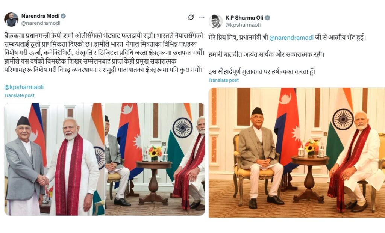
Task: Click the Narendra Modi display name
Action: coord(40,16)
